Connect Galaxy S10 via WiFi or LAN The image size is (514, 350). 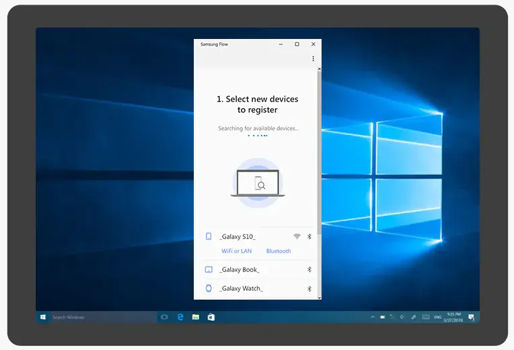236,251
